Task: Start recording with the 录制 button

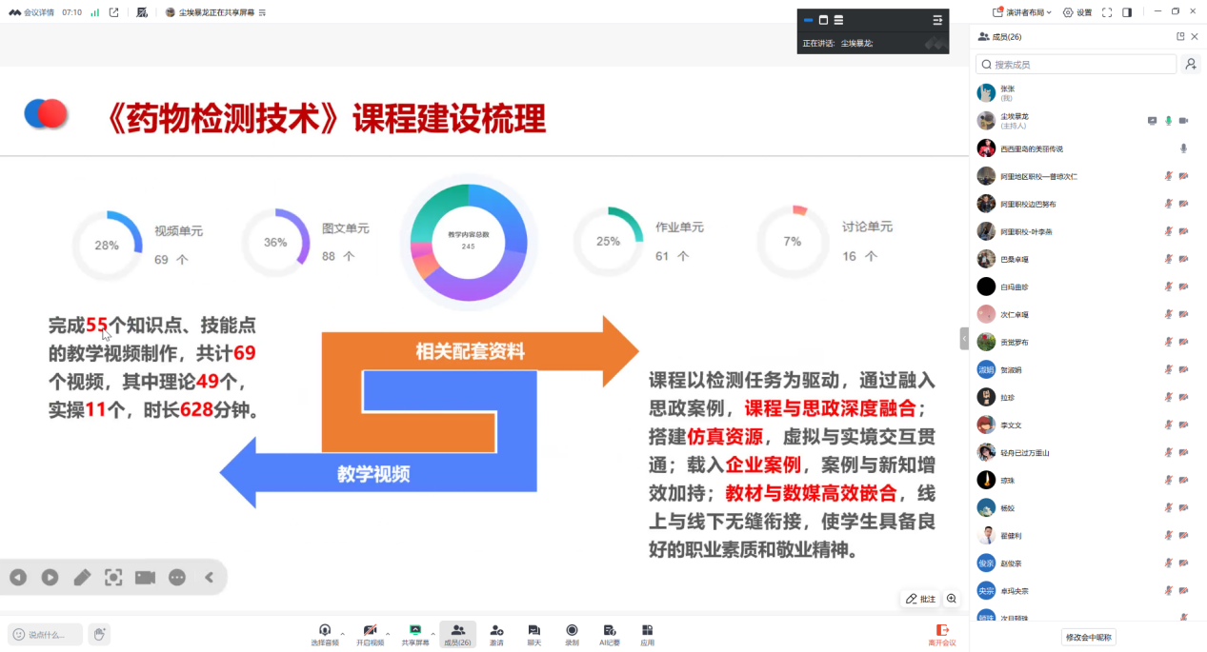Action: [572, 634]
